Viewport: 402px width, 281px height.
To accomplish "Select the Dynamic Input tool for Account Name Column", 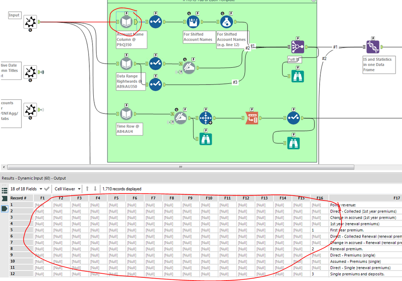I will click(126, 22).
